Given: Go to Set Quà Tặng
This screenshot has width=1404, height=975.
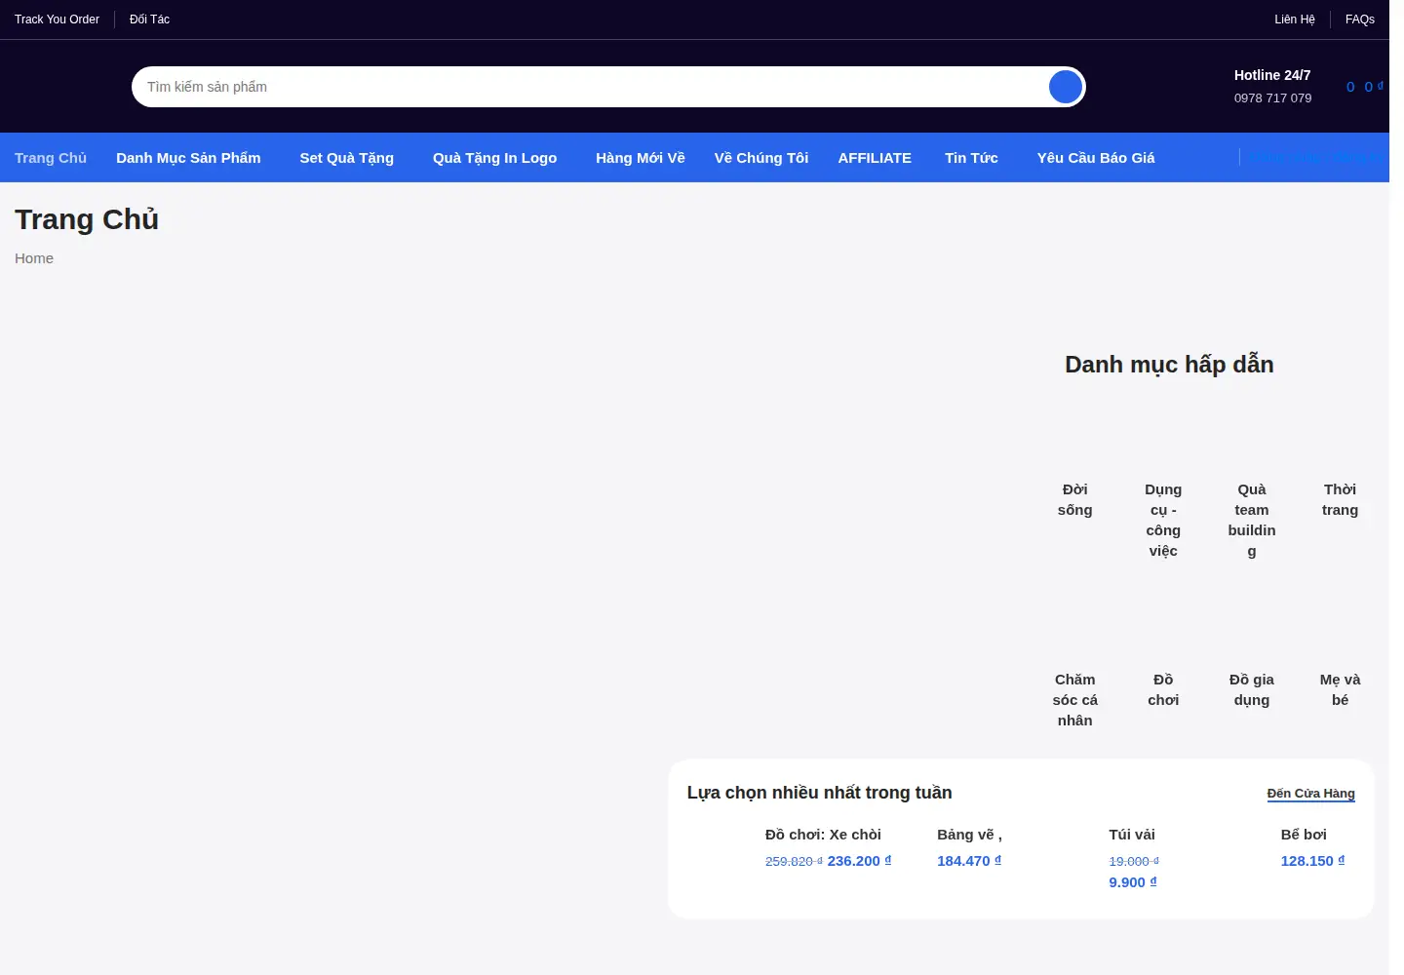Looking at the screenshot, I should [x=347, y=158].
